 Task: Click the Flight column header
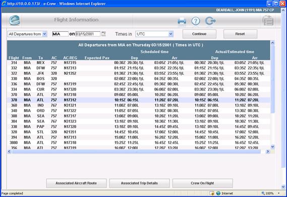point(14,58)
